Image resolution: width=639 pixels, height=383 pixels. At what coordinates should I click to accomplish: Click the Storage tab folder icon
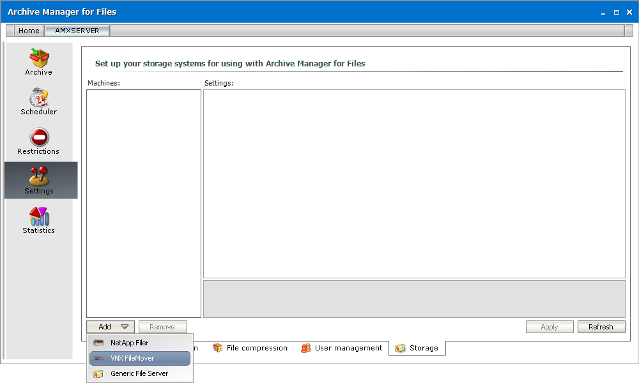400,349
